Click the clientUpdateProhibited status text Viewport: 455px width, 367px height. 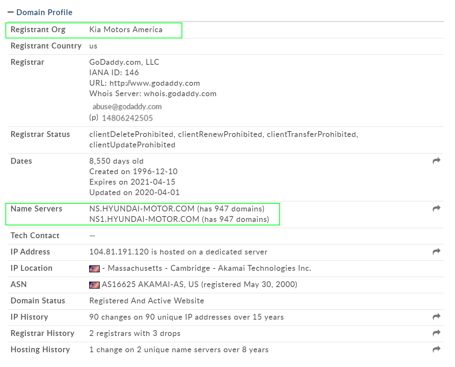(132, 145)
